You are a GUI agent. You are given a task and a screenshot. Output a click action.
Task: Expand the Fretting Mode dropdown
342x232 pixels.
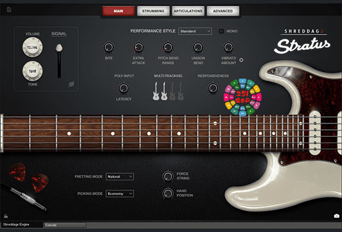(120, 176)
